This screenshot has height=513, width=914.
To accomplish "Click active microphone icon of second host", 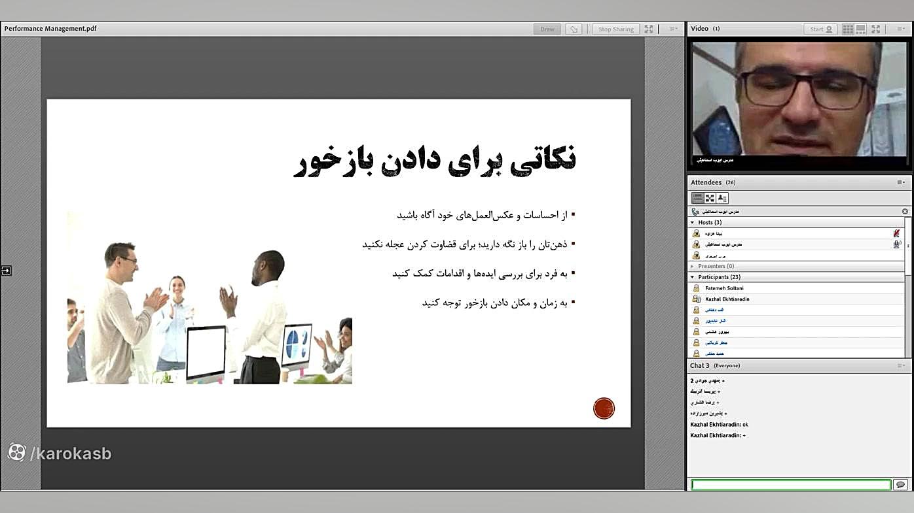I will tap(897, 244).
